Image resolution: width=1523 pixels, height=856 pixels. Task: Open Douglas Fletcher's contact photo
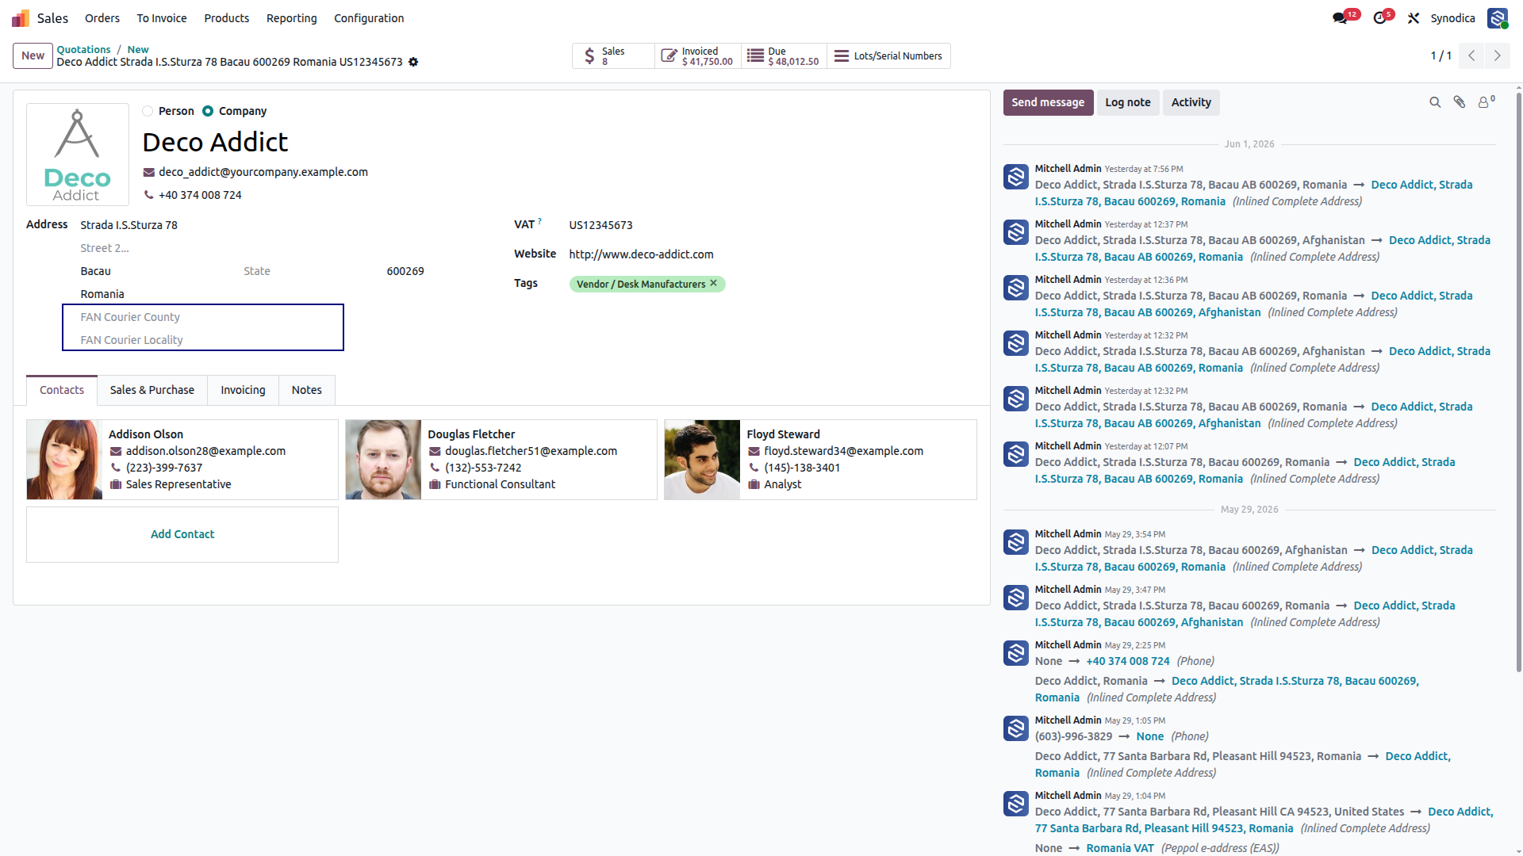pos(383,460)
